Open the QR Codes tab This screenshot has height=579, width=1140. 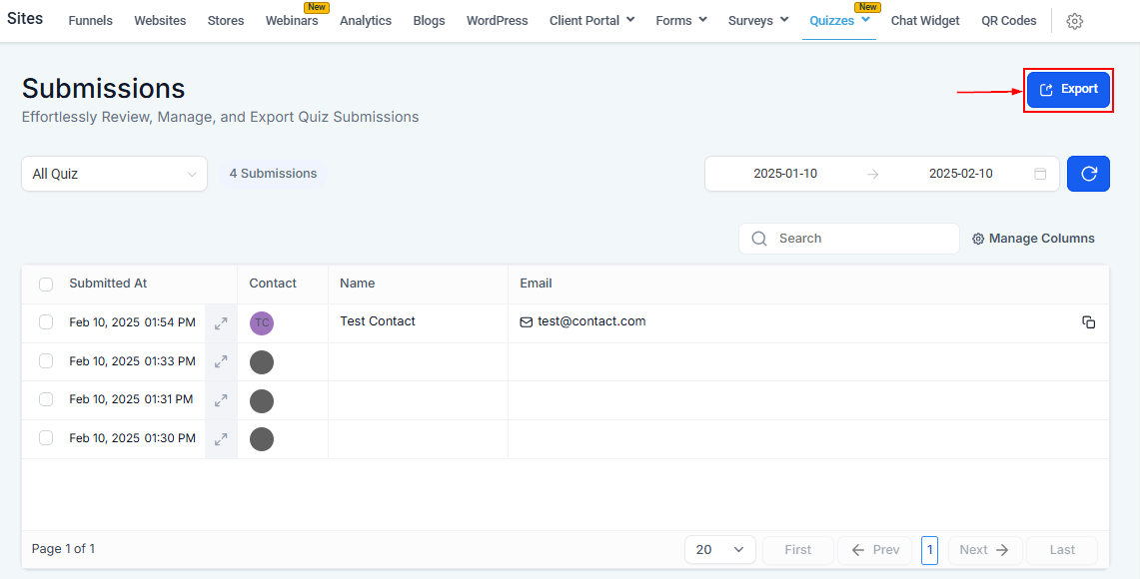coord(1008,20)
